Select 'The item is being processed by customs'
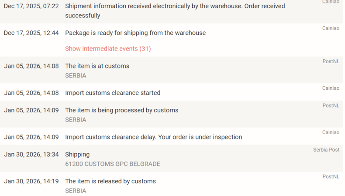This screenshot has height=196, width=345. click(121, 111)
